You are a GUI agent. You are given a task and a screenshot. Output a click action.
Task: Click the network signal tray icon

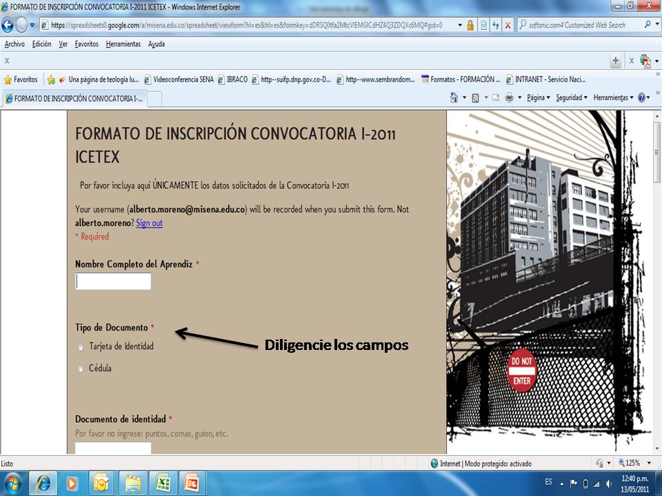pyautogui.click(x=596, y=484)
